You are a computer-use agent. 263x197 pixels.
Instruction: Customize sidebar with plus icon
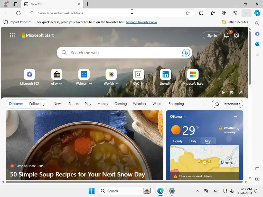[x=257, y=55]
